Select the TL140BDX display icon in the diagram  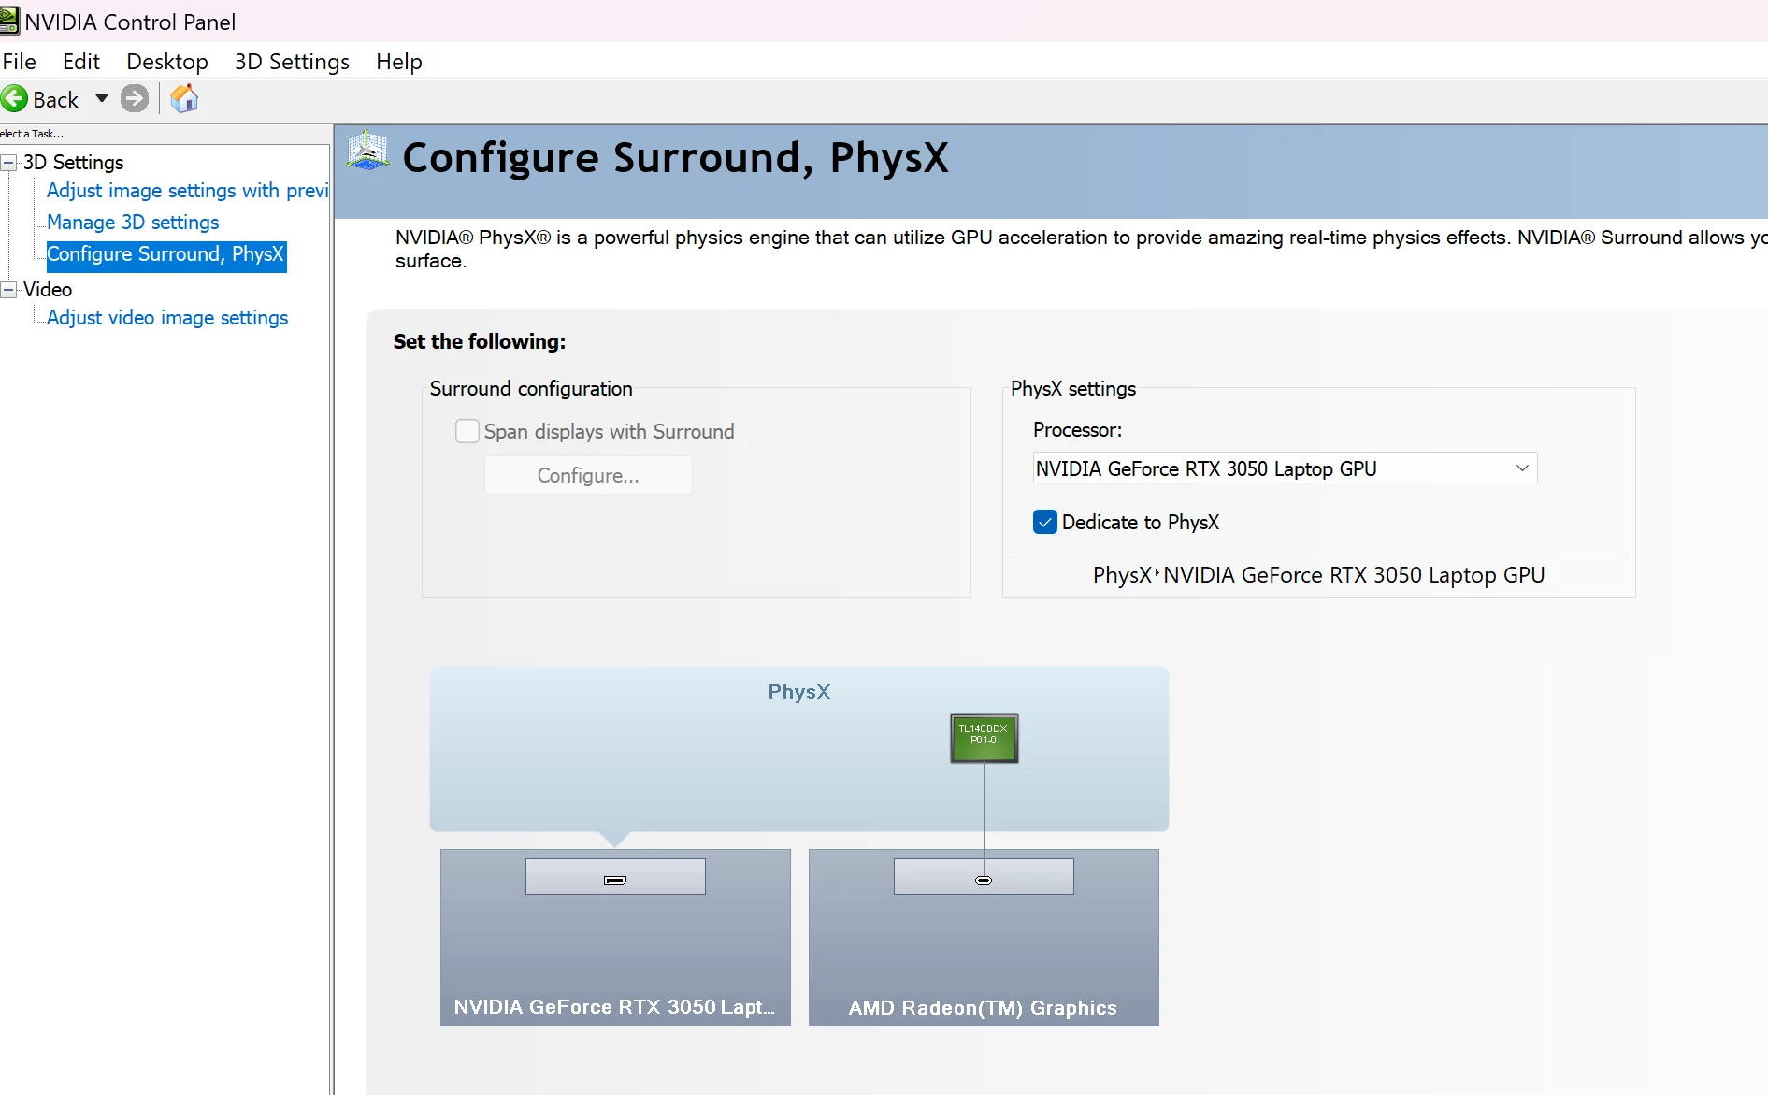click(x=984, y=738)
